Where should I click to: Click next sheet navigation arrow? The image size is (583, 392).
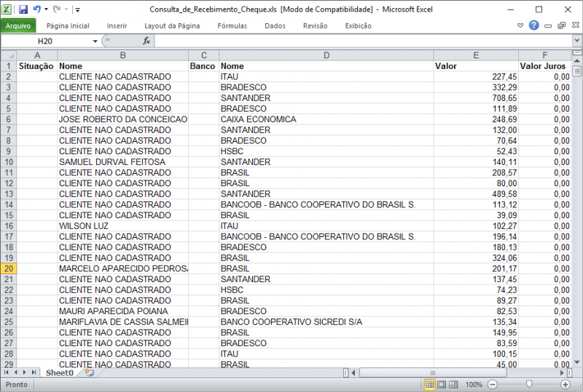click(25, 372)
